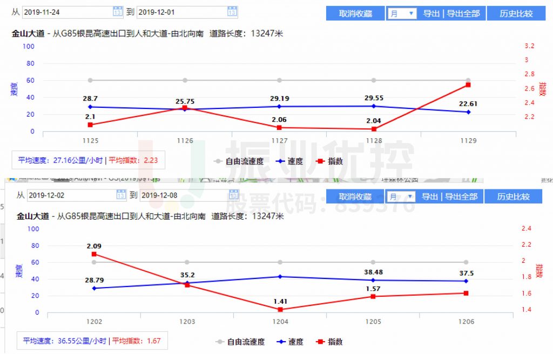This screenshot has height=354, width=553.
Task: Click the gray 自由流速度 legend marker in bottom chart
Action: point(219,341)
